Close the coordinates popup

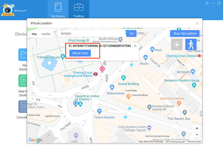pos(135,46)
